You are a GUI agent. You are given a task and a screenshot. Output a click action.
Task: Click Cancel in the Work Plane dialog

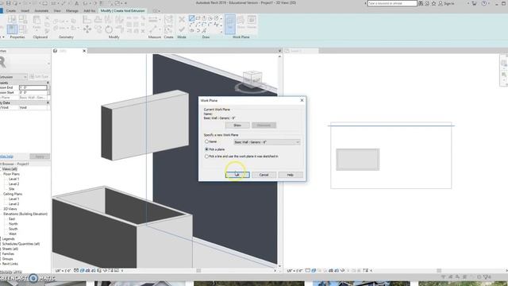click(x=264, y=175)
